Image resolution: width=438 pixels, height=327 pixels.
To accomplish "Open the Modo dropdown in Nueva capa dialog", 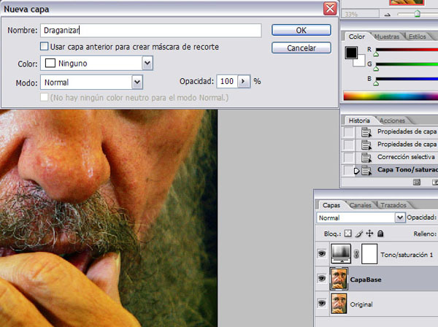I will 137,82.
